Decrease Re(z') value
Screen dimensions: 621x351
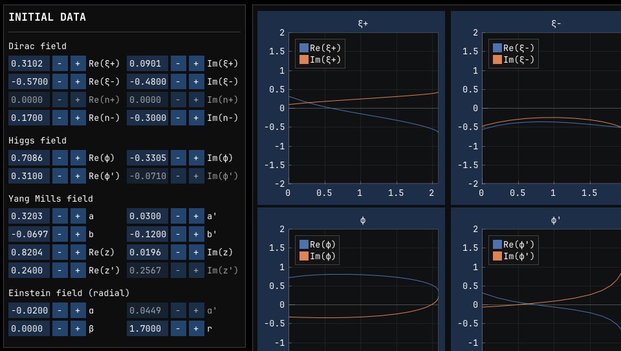click(60, 270)
